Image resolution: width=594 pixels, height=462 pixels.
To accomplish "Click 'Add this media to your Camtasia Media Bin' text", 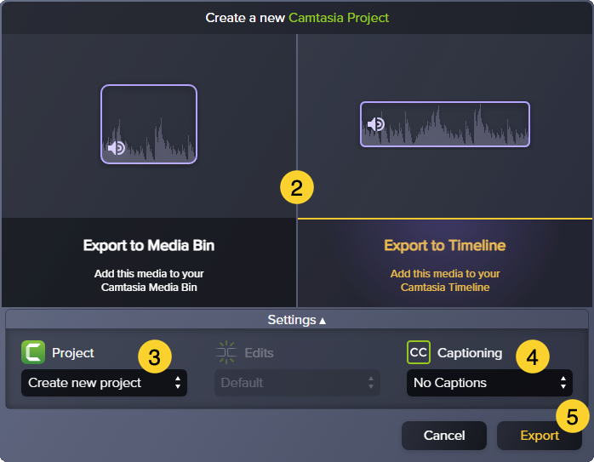I will pos(149,280).
